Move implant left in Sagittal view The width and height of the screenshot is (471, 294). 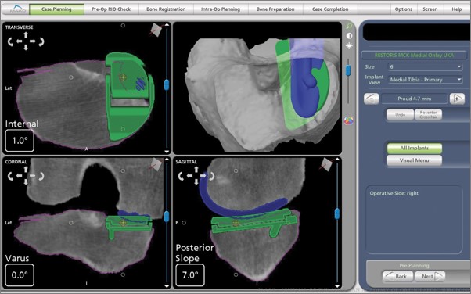coord(189,176)
